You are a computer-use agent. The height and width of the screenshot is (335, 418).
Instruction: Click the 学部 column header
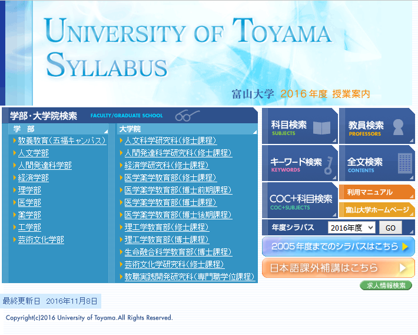[x=58, y=129]
